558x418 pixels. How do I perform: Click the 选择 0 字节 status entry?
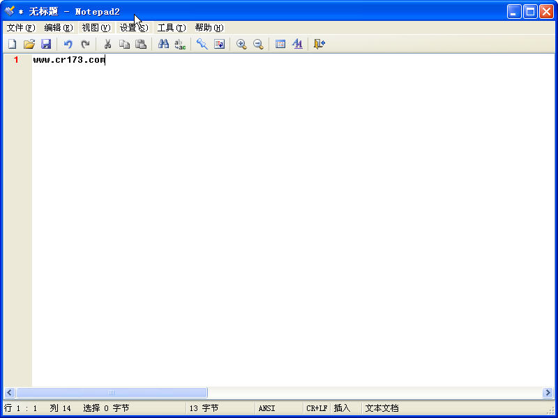click(x=106, y=408)
